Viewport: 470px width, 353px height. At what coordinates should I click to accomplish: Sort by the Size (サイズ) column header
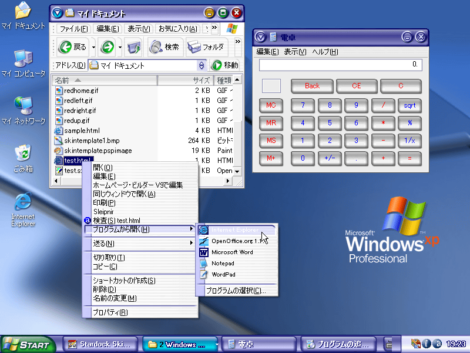186,80
